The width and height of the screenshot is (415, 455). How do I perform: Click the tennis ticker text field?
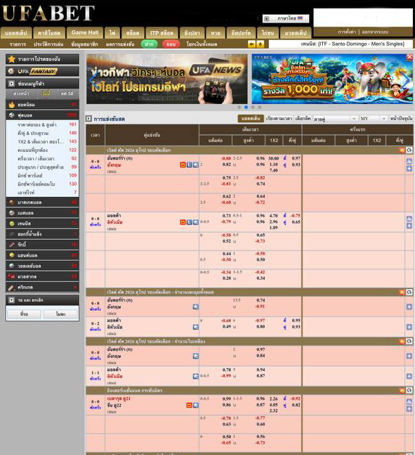pyautogui.click(x=341, y=44)
